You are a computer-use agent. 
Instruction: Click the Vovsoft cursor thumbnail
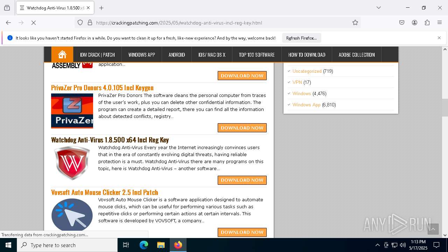[x=72, y=215]
